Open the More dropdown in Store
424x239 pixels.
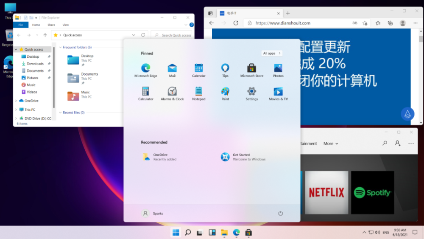(331, 143)
